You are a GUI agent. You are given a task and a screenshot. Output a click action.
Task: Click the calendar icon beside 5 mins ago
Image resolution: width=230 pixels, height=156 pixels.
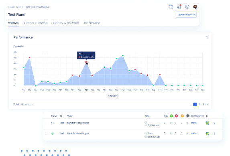pos(146,125)
